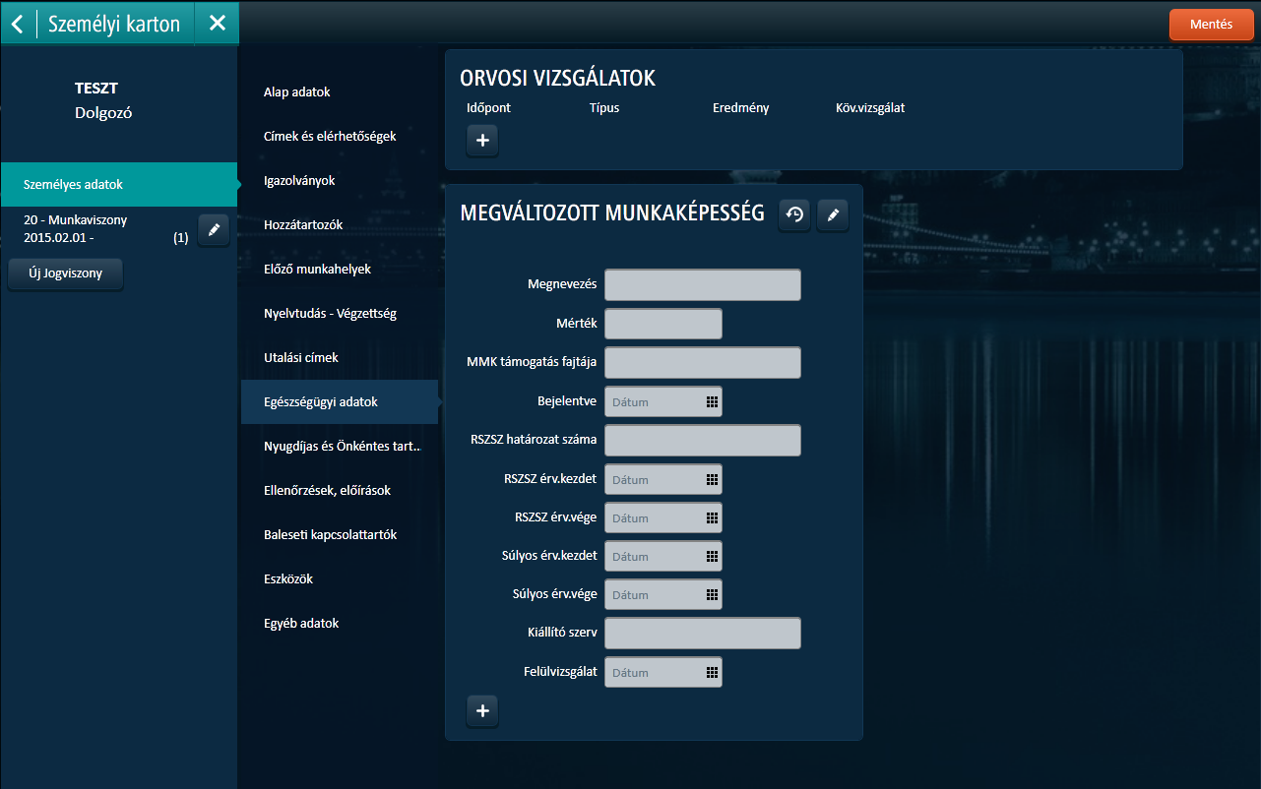
Task: Open the calendar picker for Súlyos érv.kezdet
Action: pos(712,556)
